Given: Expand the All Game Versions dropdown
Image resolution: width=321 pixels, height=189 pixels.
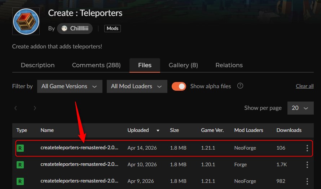Looking at the screenshot, I should [70, 86].
